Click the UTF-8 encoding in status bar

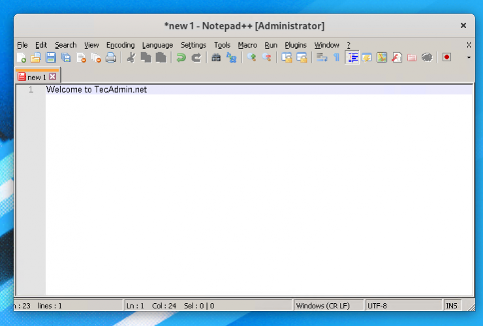pos(379,305)
